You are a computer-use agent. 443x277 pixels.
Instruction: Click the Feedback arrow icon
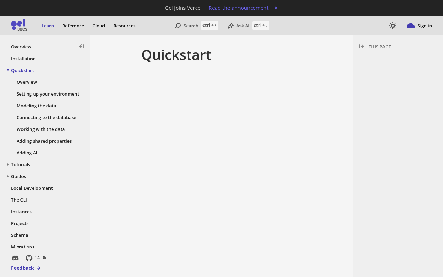(x=39, y=268)
